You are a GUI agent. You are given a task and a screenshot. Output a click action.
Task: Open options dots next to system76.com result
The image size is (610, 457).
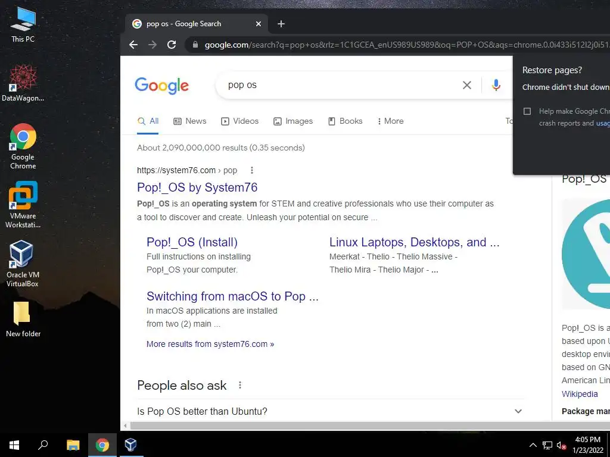tap(252, 170)
